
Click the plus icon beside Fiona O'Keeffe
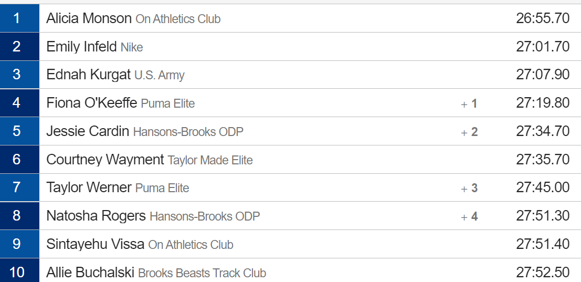point(464,105)
